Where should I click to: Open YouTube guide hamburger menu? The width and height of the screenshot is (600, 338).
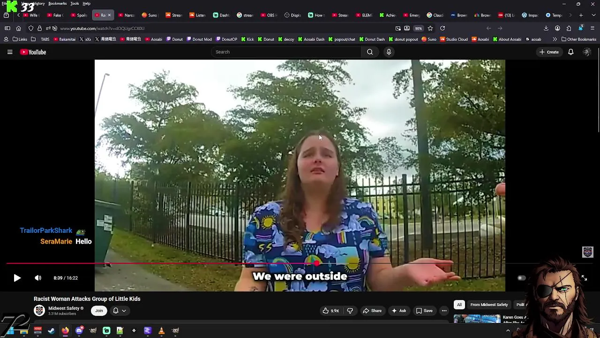[x=10, y=52]
